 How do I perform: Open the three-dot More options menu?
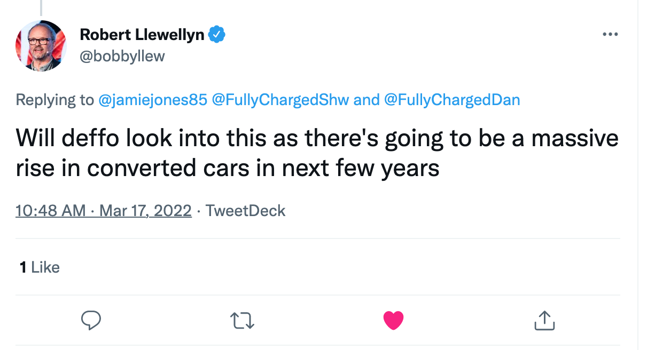pos(610,35)
